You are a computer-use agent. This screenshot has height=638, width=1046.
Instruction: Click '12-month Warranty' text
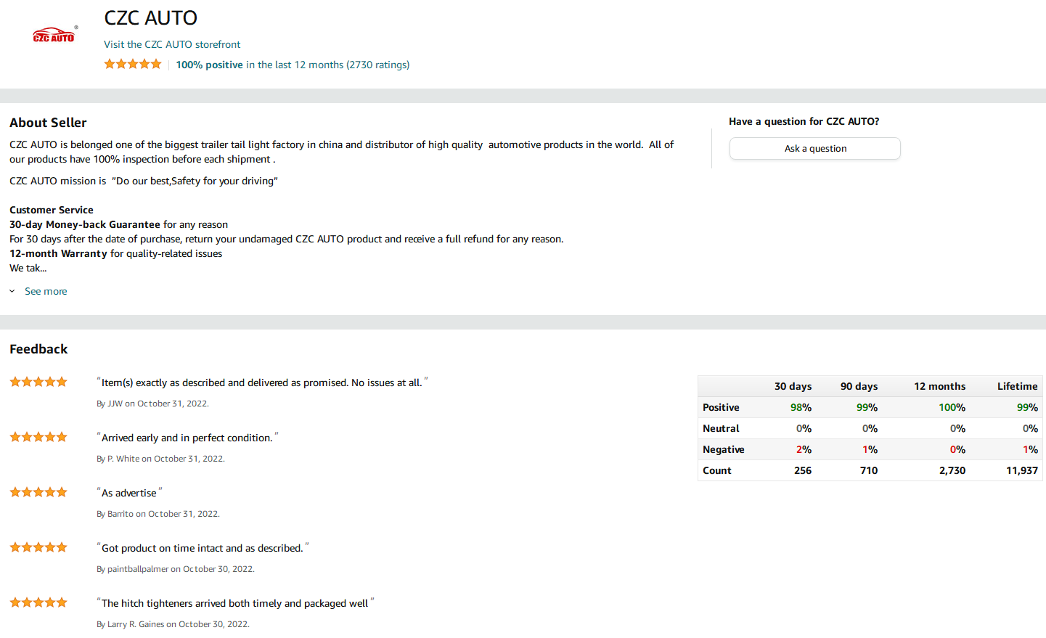click(58, 253)
